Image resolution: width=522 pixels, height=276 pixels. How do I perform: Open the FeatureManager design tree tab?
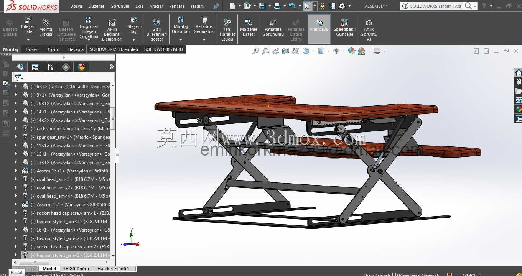pyautogui.click(x=20, y=67)
